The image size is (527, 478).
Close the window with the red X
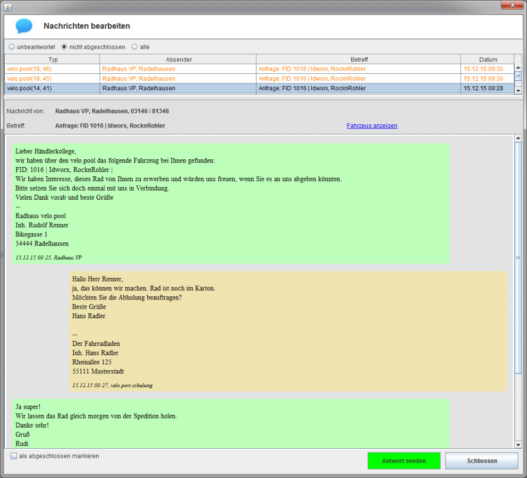click(512, 5)
